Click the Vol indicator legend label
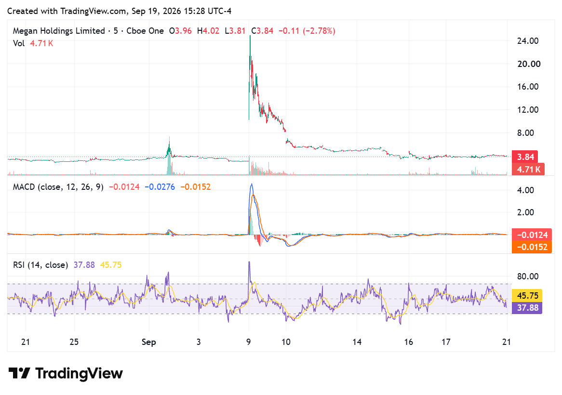This screenshot has width=562, height=395. point(19,43)
